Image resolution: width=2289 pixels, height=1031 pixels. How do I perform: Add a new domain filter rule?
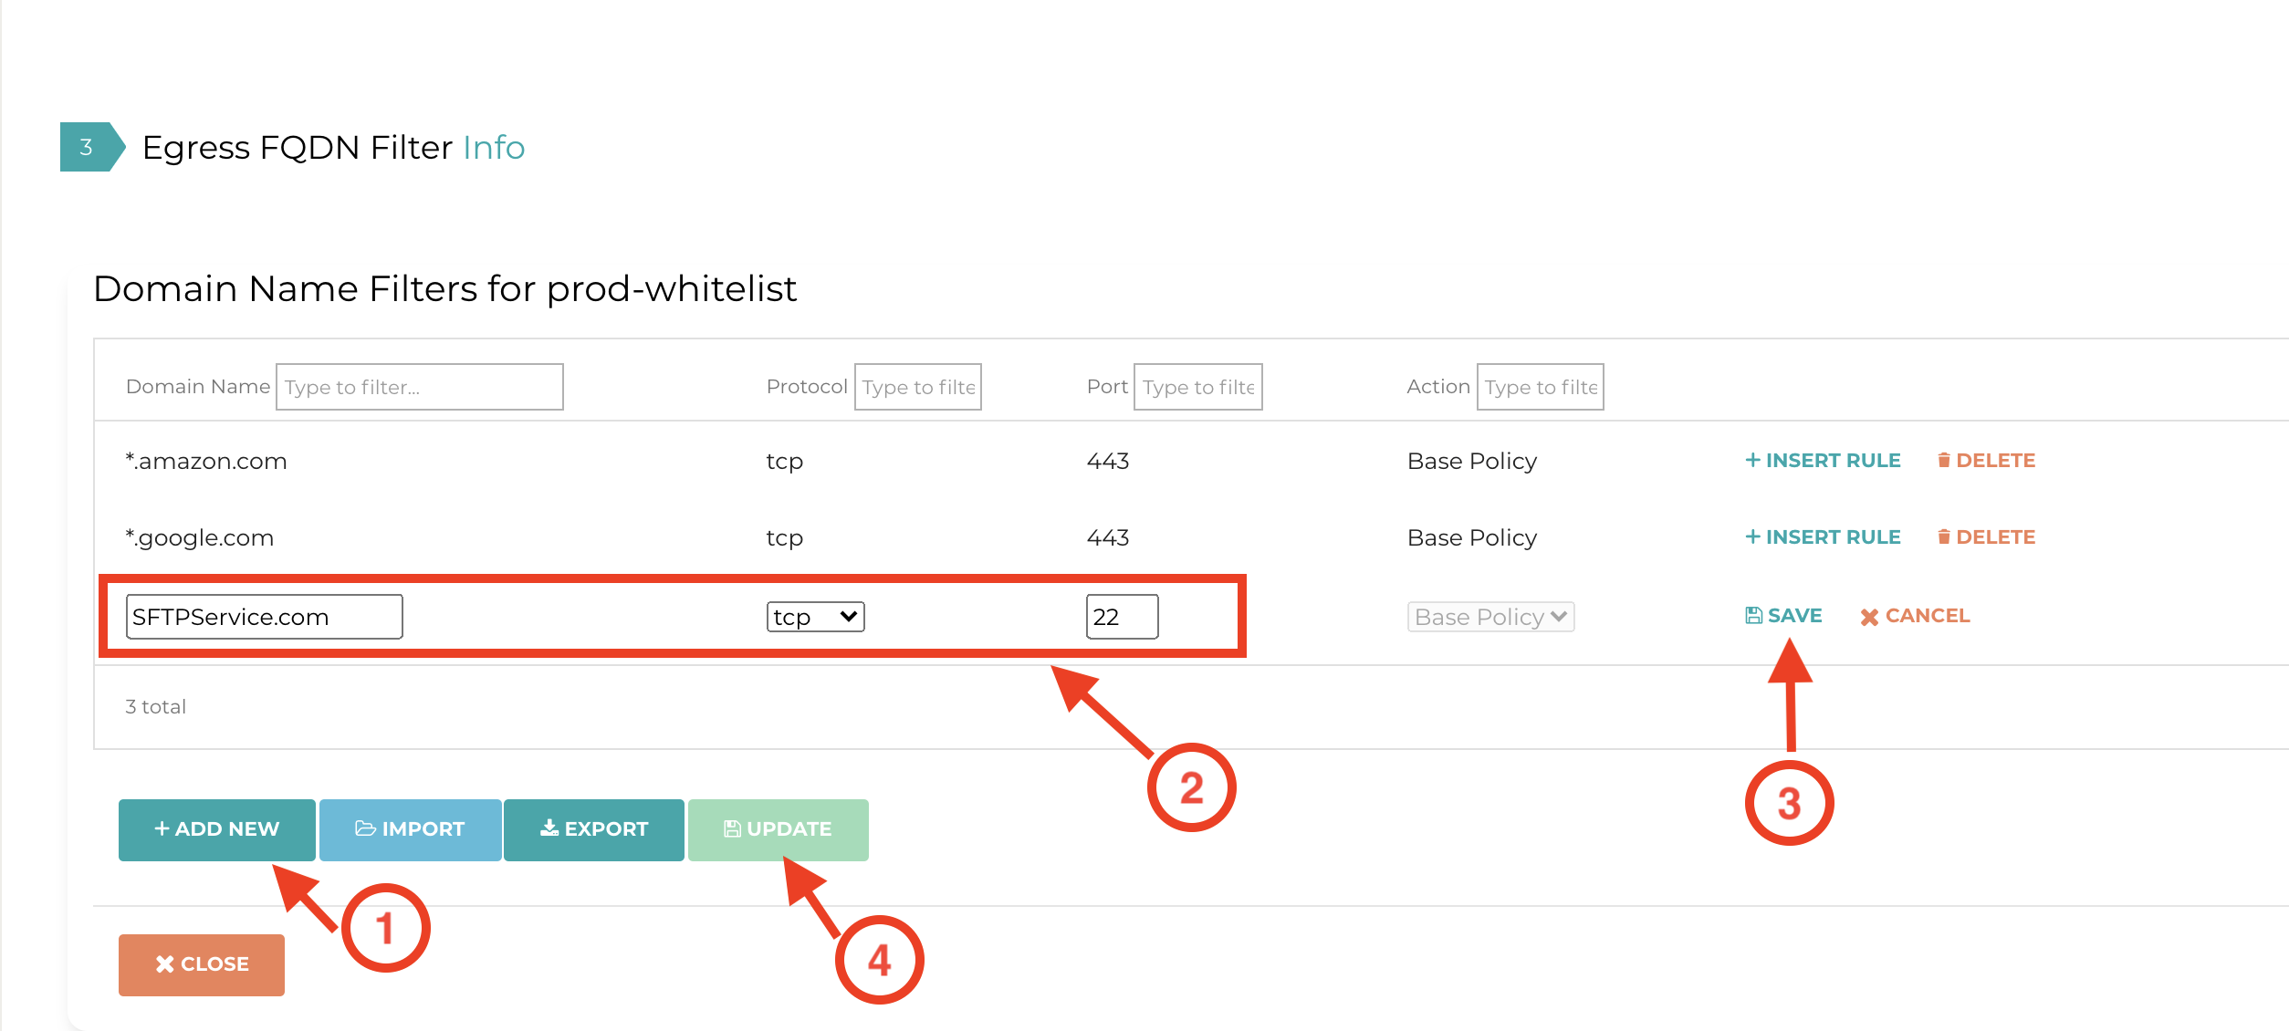click(217, 829)
